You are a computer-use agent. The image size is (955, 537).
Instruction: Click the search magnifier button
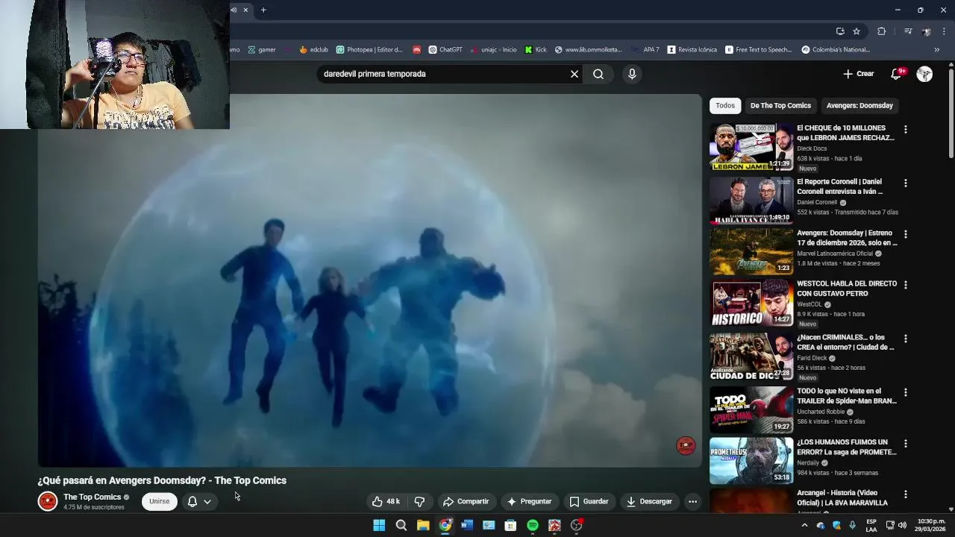click(x=598, y=74)
